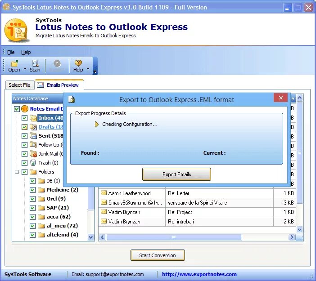This screenshot has width=316, height=281.
Task: Click envelope icon for 5maus9@usm.md email
Action: 104,202
